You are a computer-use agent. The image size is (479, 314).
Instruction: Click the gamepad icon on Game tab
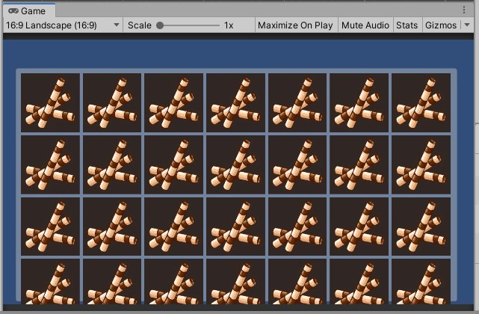13,11
